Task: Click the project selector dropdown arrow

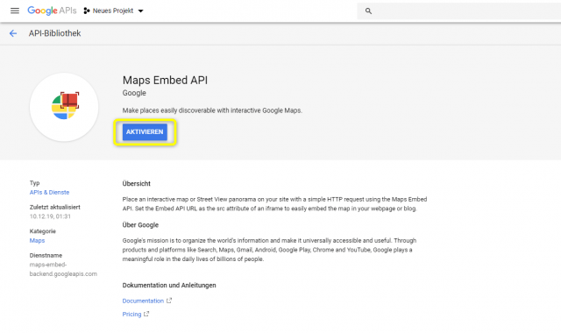Action: tap(141, 11)
